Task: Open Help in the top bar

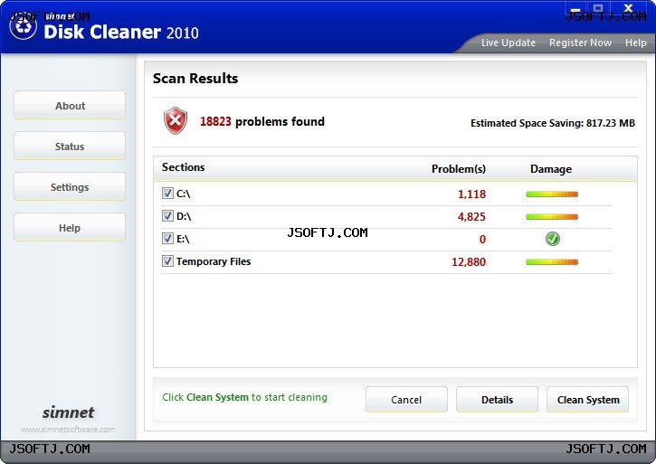Action: tap(635, 43)
